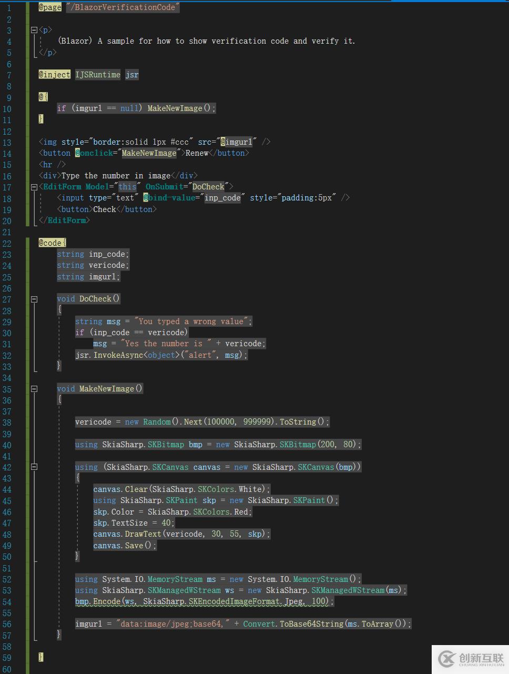The image size is (509, 674).
Task: Click the Renew button text
Action: pos(197,153)
